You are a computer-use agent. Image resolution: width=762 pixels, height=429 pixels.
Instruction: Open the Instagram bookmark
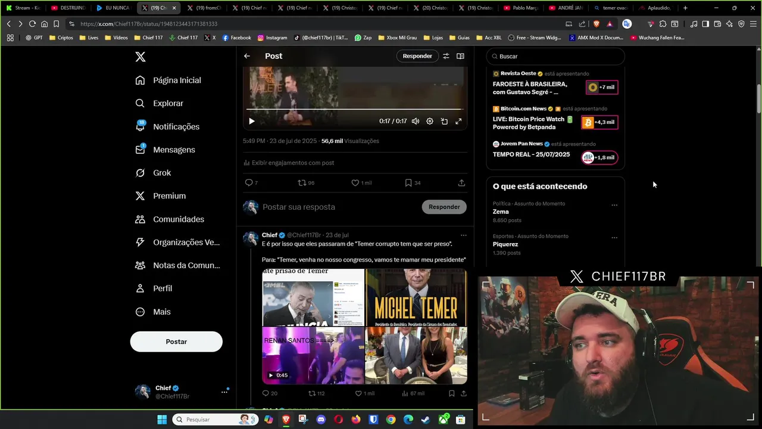pos(272,38)
